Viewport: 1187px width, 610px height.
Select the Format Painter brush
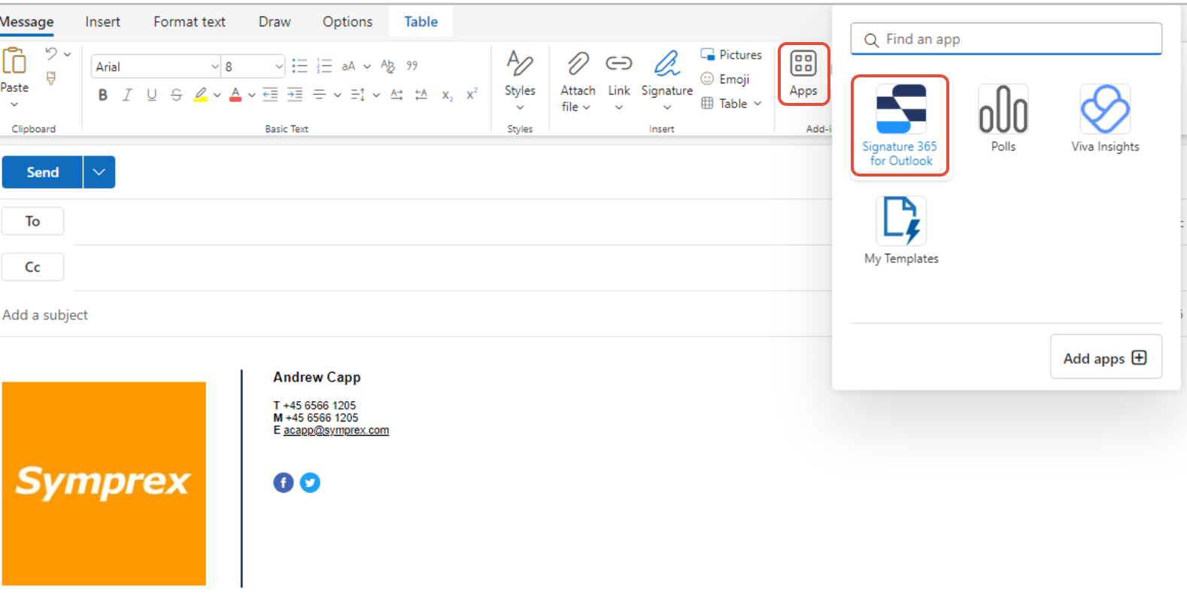pyautogui.click(x=51, y=78)
